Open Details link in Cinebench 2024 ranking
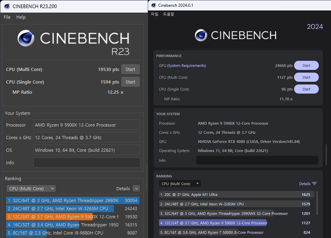 [x=304, y=184]
